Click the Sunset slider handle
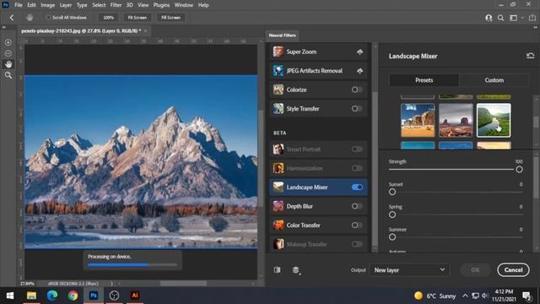The height and width of the screenshot is (304, 540). [x=392, y=192]
